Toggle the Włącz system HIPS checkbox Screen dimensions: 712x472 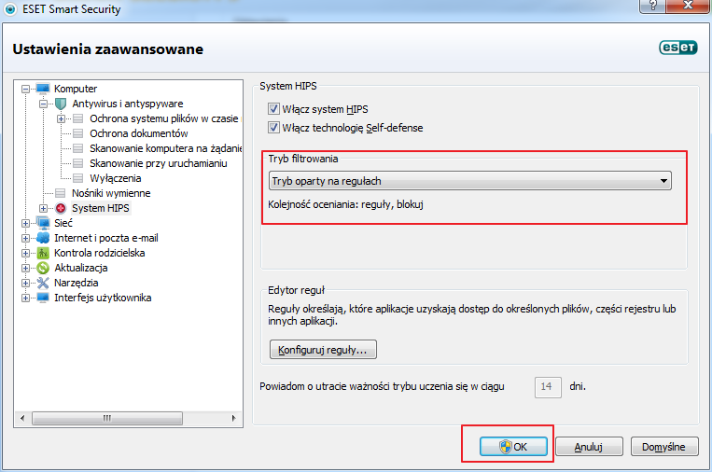click(273, 109)
